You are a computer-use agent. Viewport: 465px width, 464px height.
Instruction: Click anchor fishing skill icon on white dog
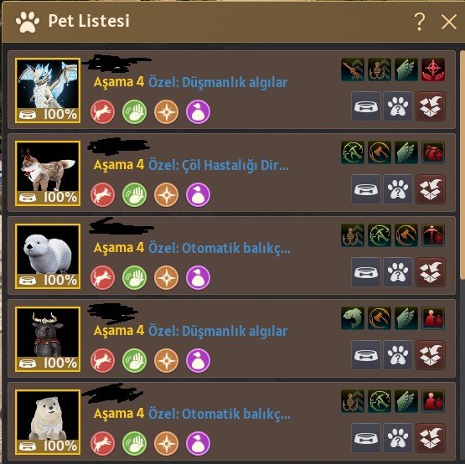point(353,401)
